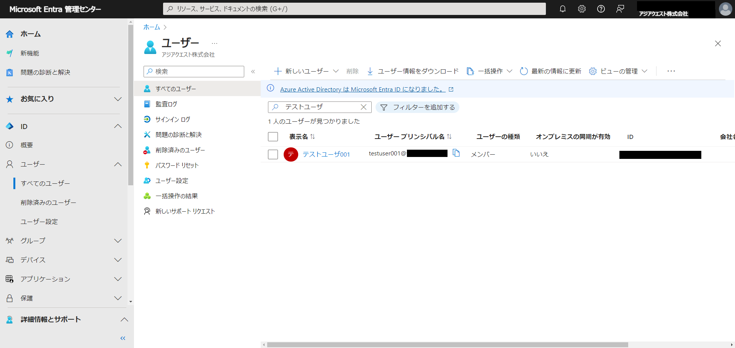Open the テストユーザ001 user link
Image resolution: width=735 pixels, height=348 pixels.
pos(326,154)
